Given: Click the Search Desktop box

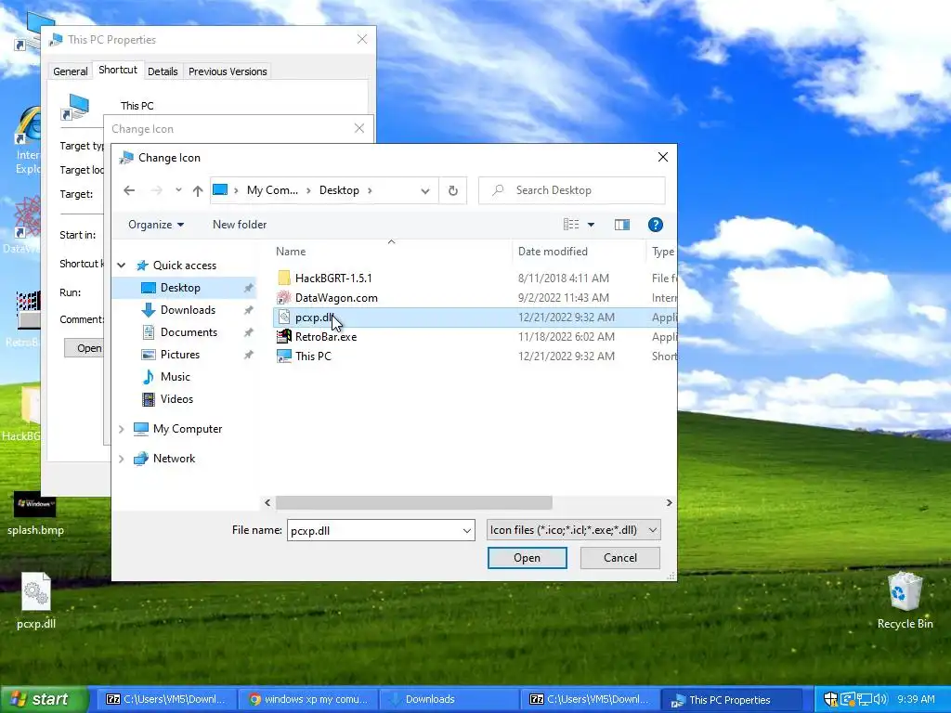Looking at the screenshot, I should 572,190.
